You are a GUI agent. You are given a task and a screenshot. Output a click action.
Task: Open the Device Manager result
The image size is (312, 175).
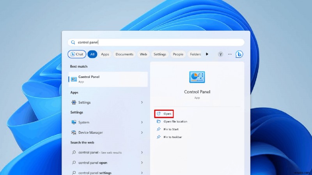tap(108, 132)
